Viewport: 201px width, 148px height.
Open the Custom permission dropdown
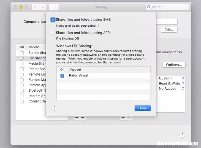(171, 78)
